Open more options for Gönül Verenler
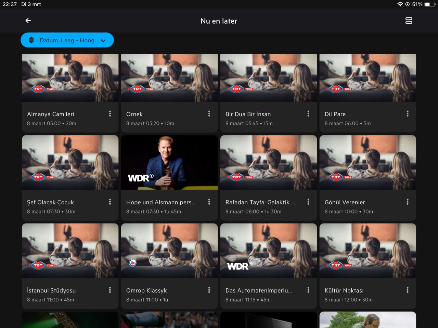This screenshot has width=438, height=328. (x=408, y=202)
